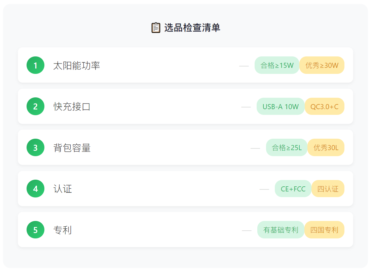Select the green number 3 circle
372x271 pixels.
pyautogui.click(x=35, y=147)
